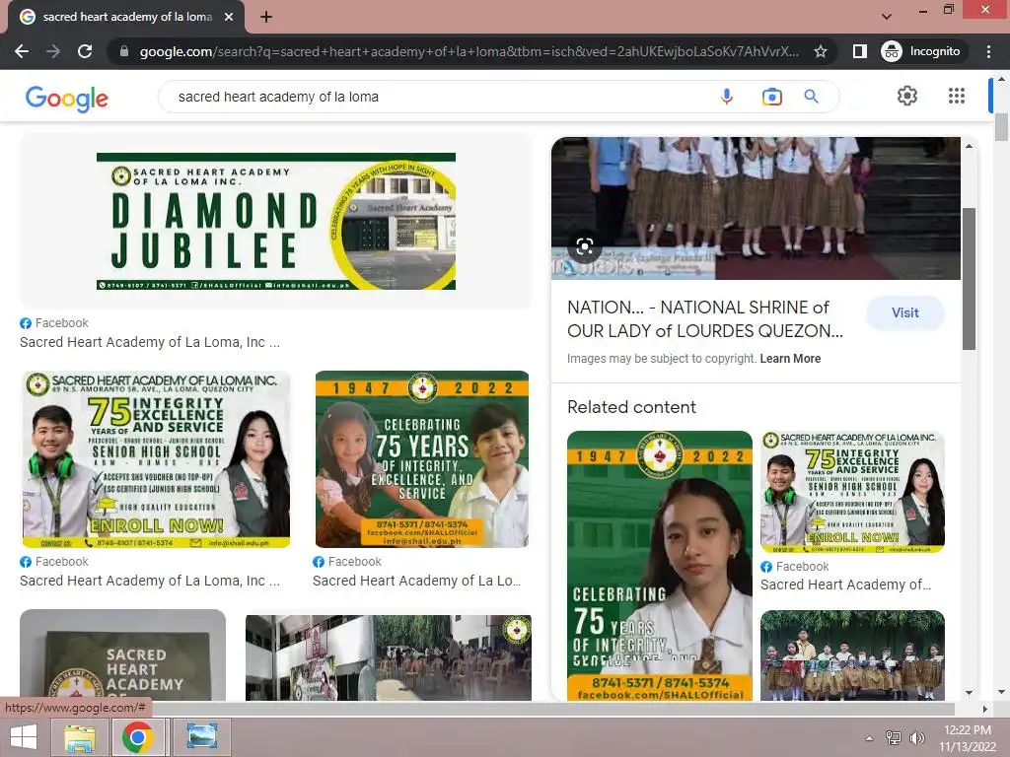This screenshot has width=1010, height=757.
Task: Open the Sacred Heart Academy title below Diamond Jubilee
Action: [150, 342]
